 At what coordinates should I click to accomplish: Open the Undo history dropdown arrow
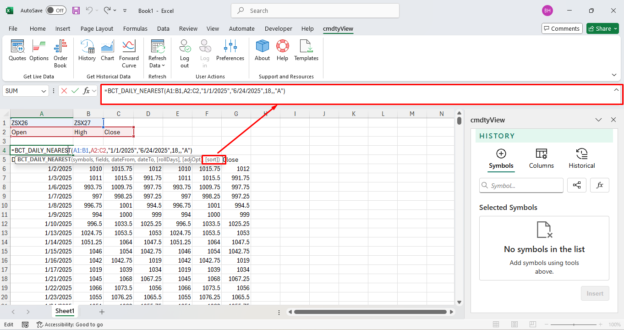(x=98, y=10)
